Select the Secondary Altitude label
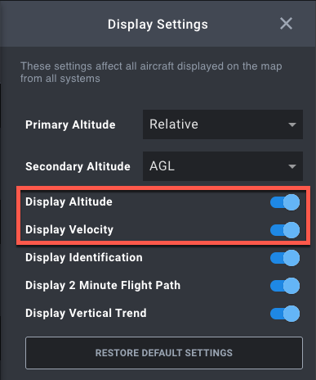The height and width of the screenshot is (380, 316). (78, 166)
